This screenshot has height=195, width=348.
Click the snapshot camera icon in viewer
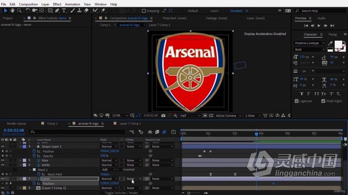coord(163,116)
